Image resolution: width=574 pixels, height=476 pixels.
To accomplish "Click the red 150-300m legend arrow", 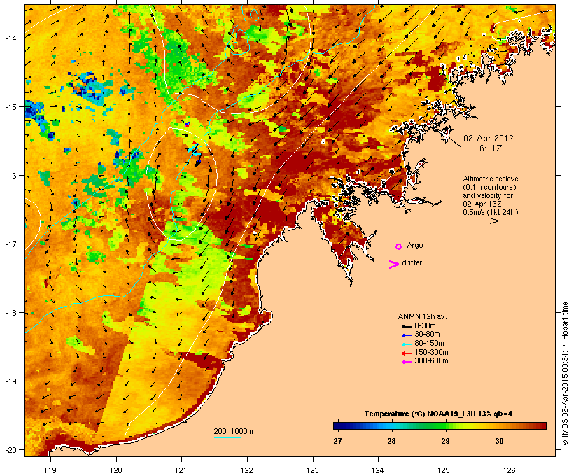I will coord(406,353).
